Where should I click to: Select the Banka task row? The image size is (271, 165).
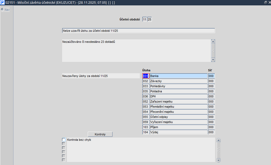click(x=179, y=76)
